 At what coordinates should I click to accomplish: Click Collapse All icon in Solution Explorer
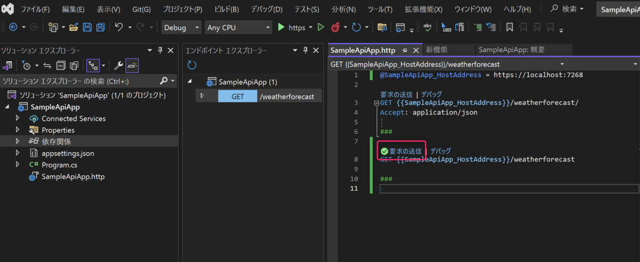(x=61, y=65)
